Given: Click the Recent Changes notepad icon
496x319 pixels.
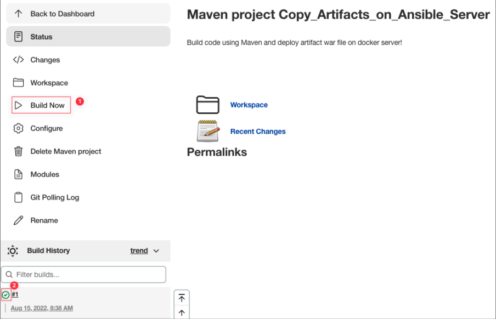Looking at the screenshot, I should coord(208,131).
